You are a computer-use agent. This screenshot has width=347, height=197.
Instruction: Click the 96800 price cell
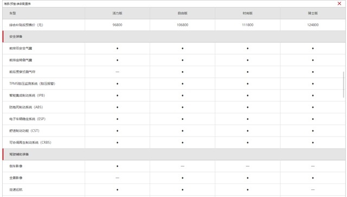pyautogui.click(x=117, y=25)
